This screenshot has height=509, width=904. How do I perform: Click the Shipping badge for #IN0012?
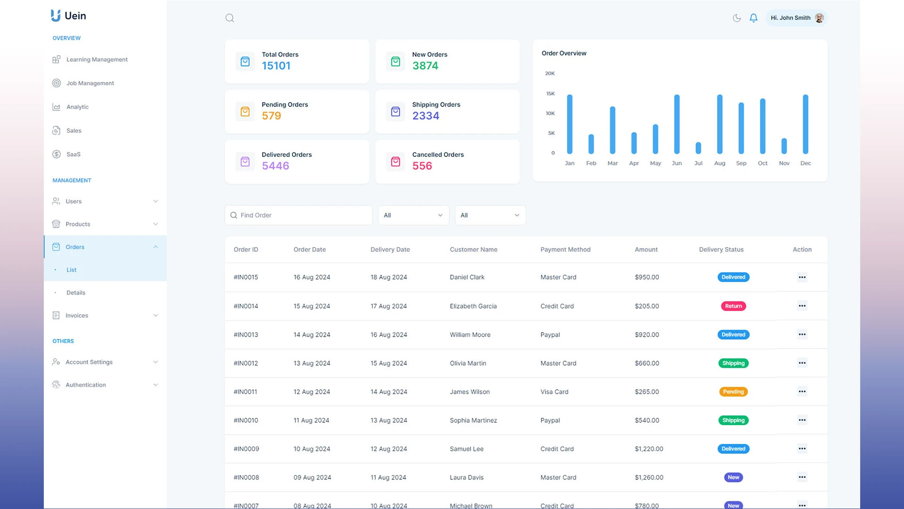click(x=733, y=363)
